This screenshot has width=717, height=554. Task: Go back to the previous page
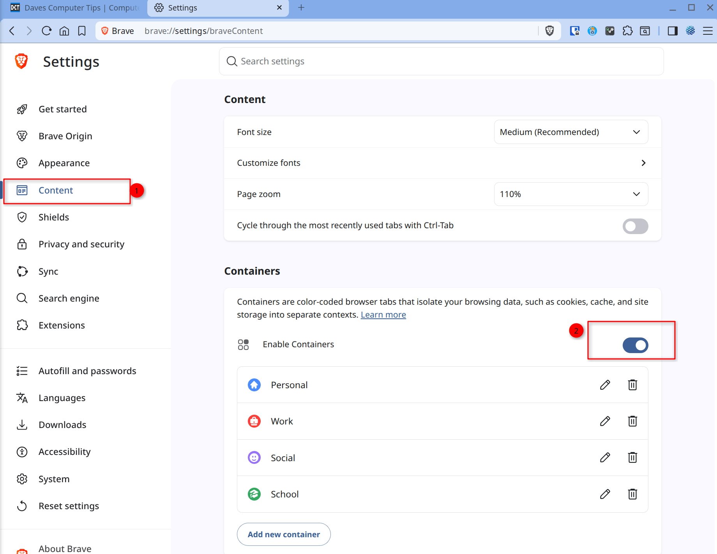pyautogui.click(x=12, y=31)
